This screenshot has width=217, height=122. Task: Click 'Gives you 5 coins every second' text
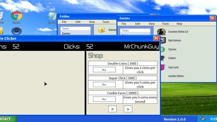coord(140,99)
